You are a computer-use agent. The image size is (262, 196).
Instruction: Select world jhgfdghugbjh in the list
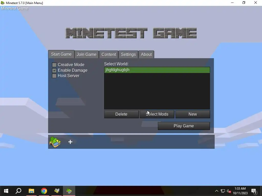(157, 70)
